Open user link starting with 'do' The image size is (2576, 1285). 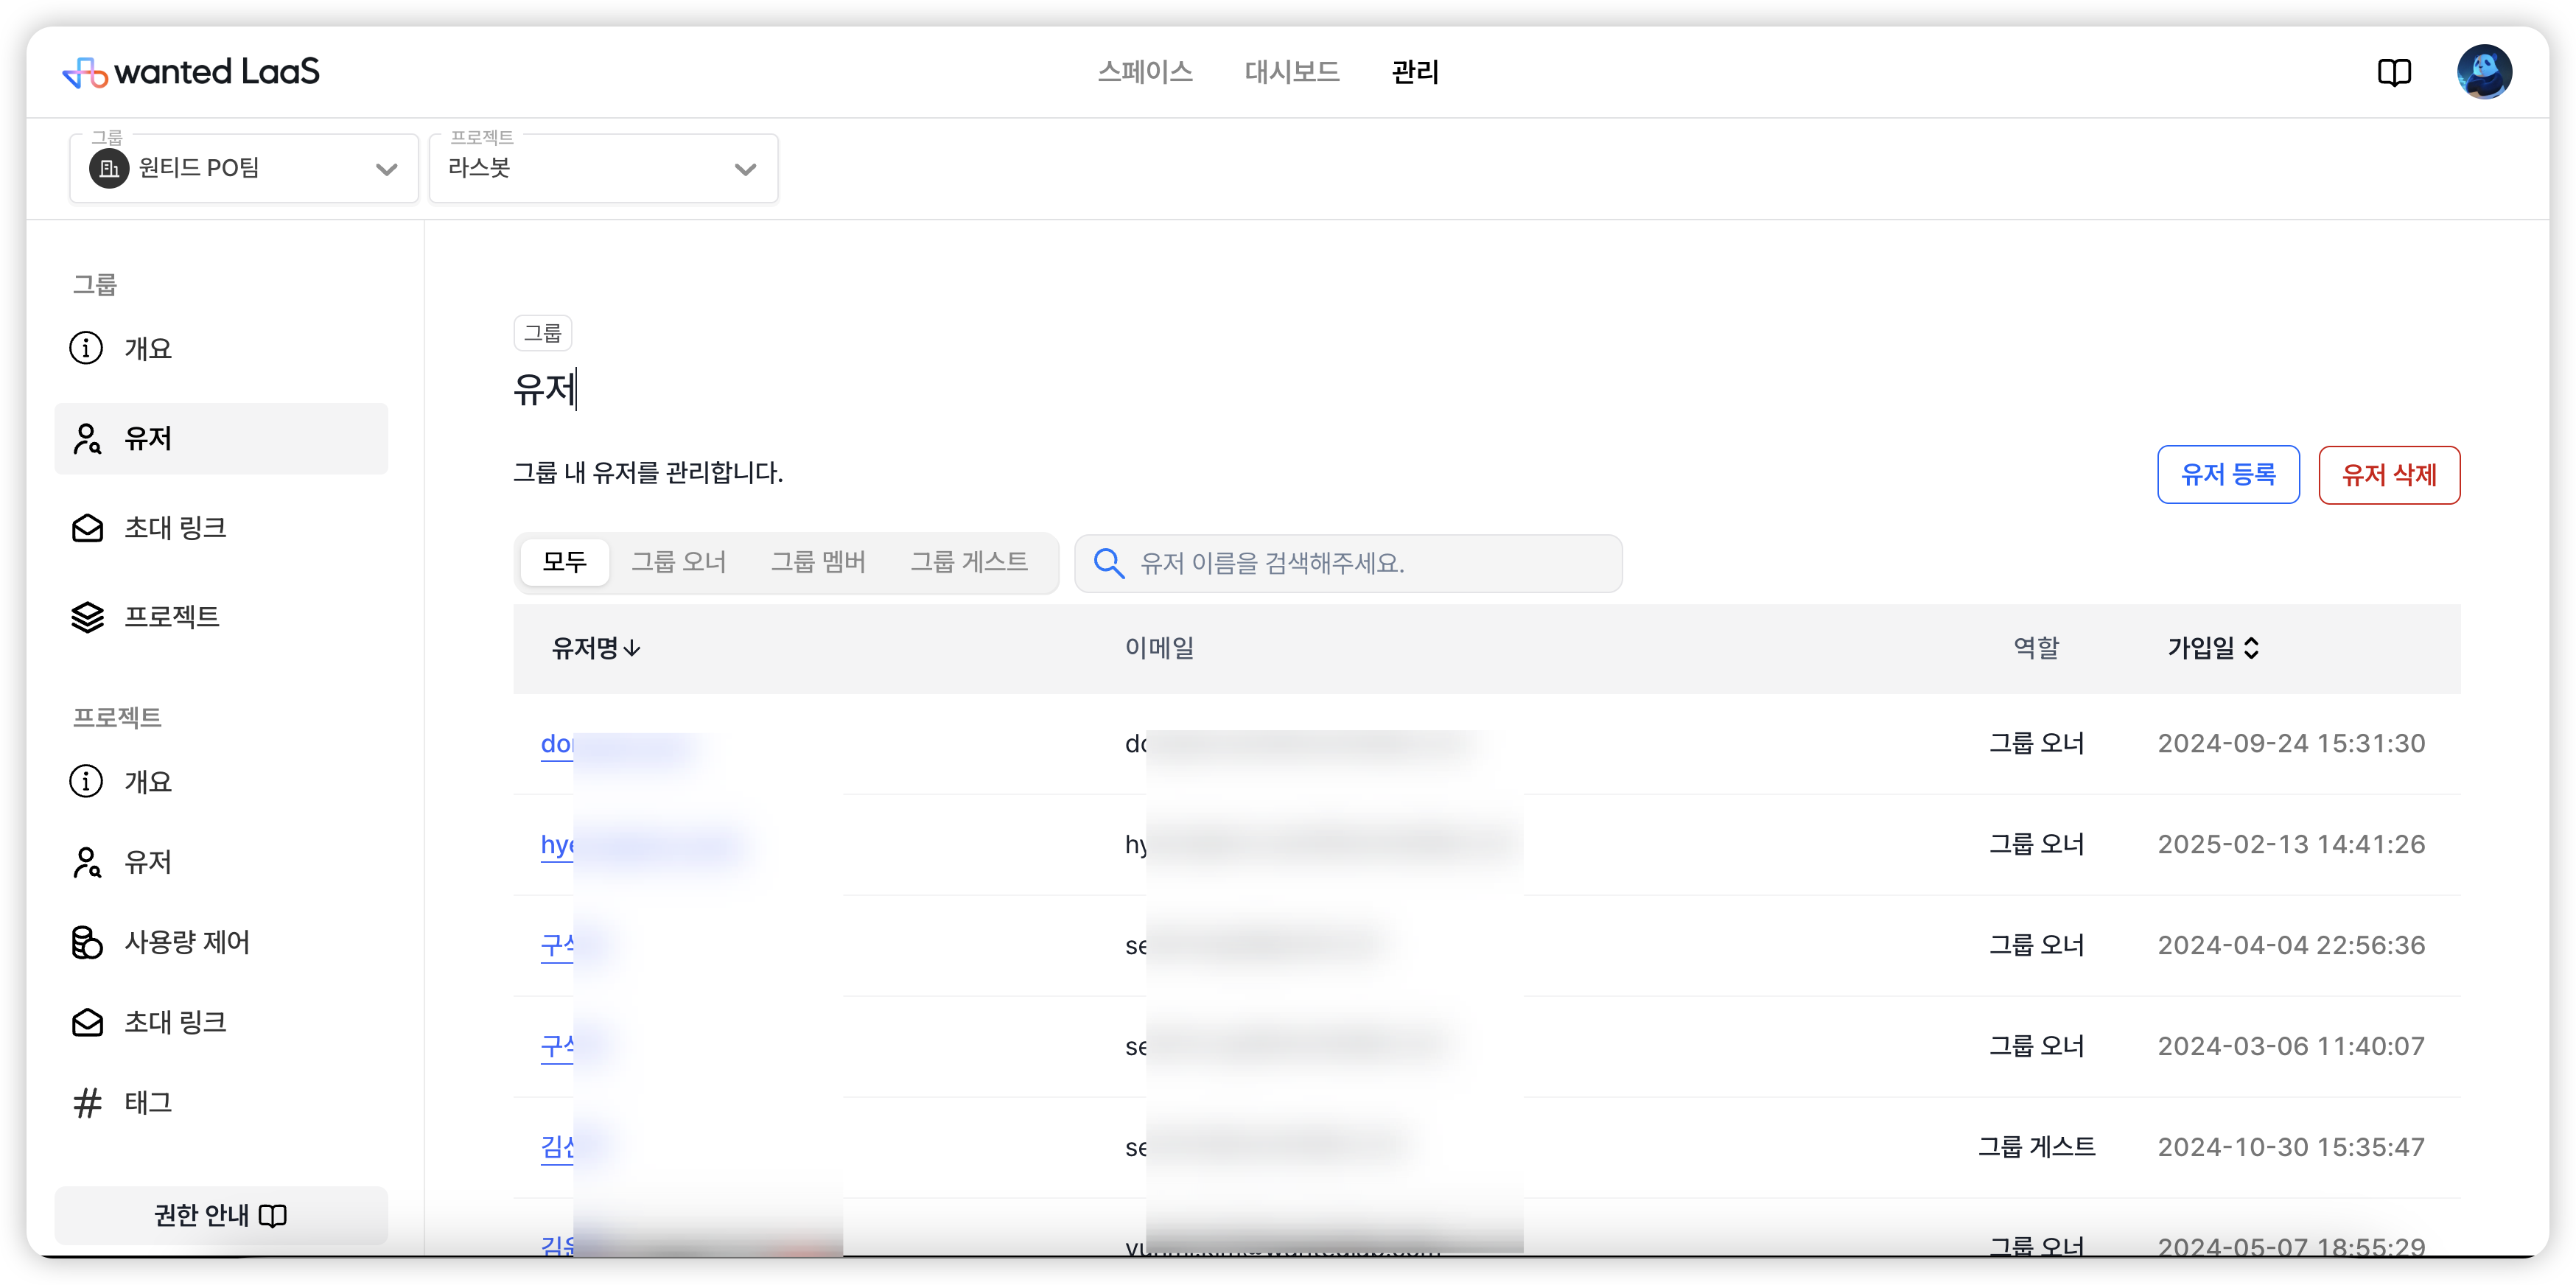tap(557, 744)
